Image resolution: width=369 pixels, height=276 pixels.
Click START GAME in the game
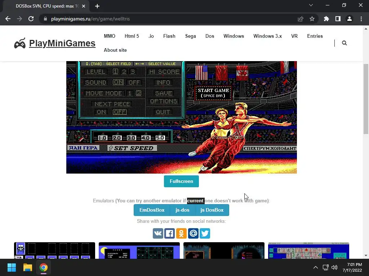click(x=213, y=93)
